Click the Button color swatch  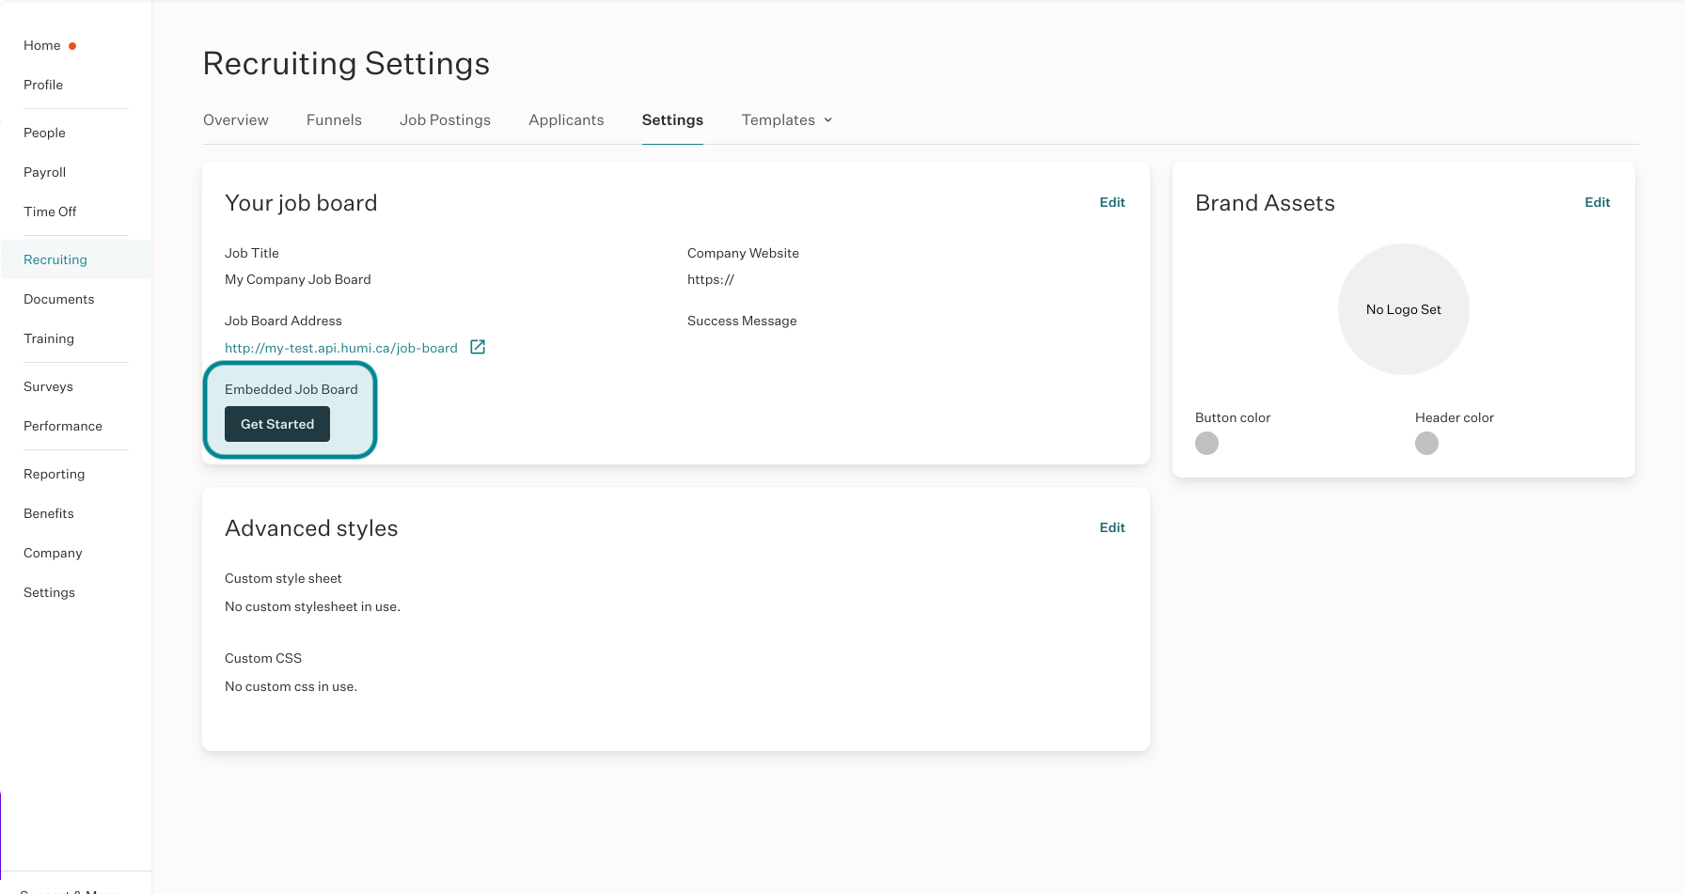click(1206, 443)
